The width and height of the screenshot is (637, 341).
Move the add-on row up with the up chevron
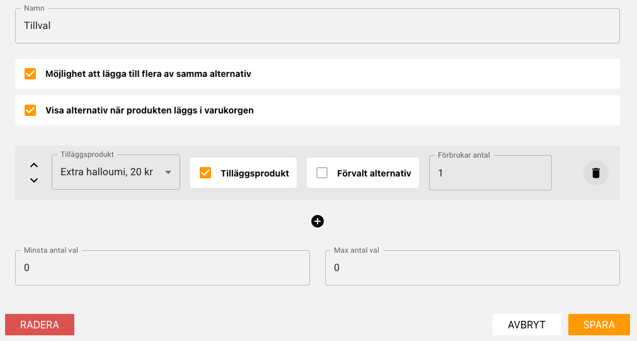[x=34, y=165]
